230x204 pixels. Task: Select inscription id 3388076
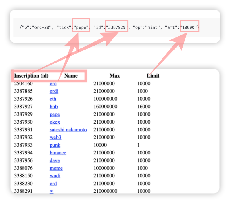pos(23,168)
